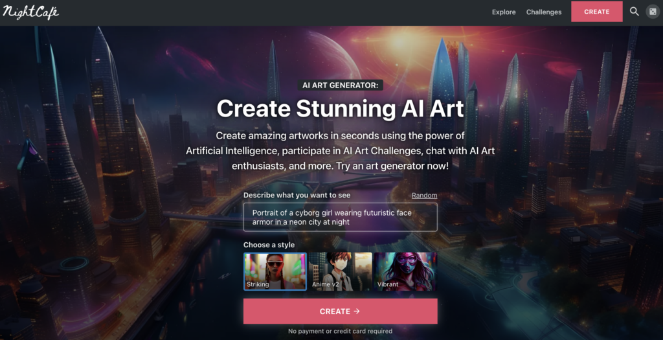The width and height of the screenshot is (663, 340).
Task: Open the Explore page
Action: point(504,12)
